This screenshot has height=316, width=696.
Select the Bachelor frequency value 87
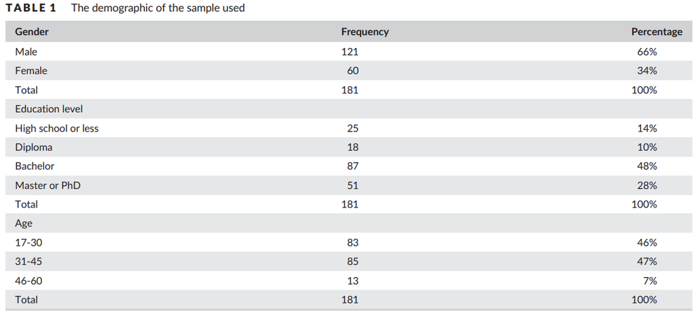pyautogui.click(x=352, y=166)
